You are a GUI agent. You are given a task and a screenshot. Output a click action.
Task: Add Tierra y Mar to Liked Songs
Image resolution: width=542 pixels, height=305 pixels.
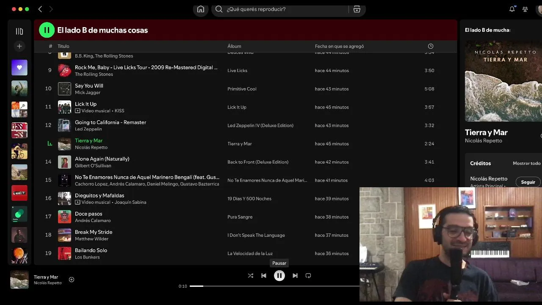tap(72, 279)
